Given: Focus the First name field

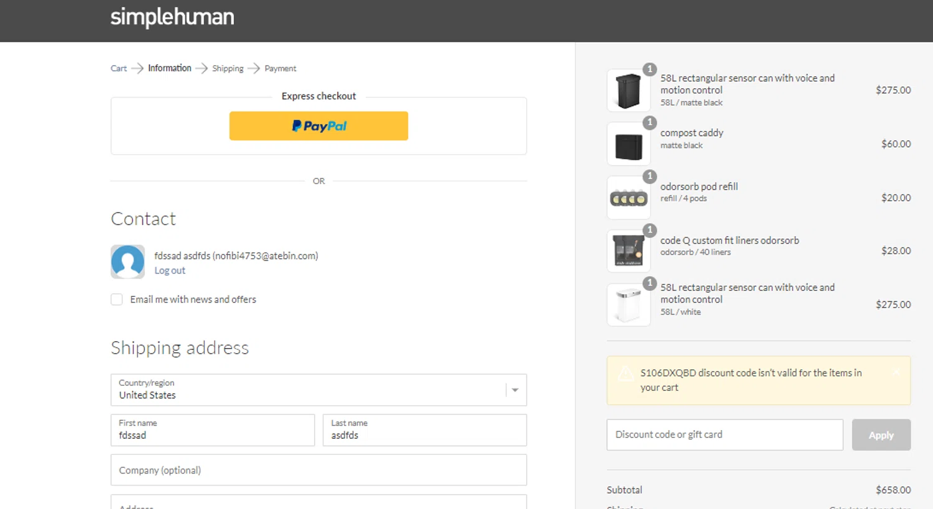Looking at the screenshot, I should [x=213, y=430].
